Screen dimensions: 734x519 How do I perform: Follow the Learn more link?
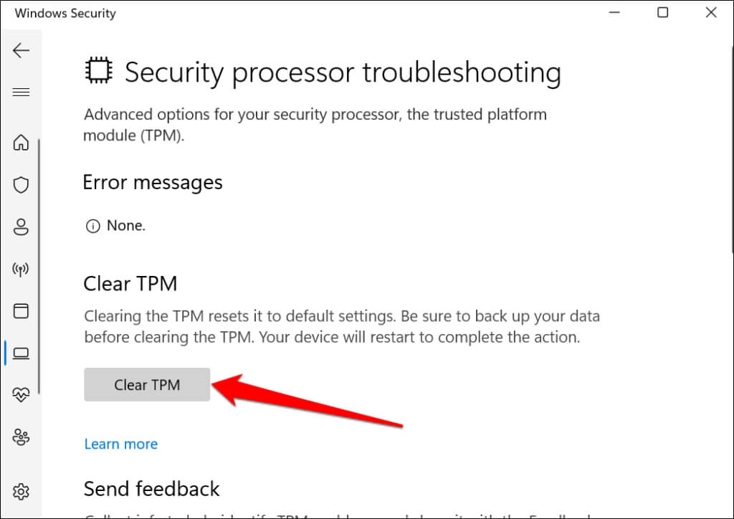pos(120,444)
